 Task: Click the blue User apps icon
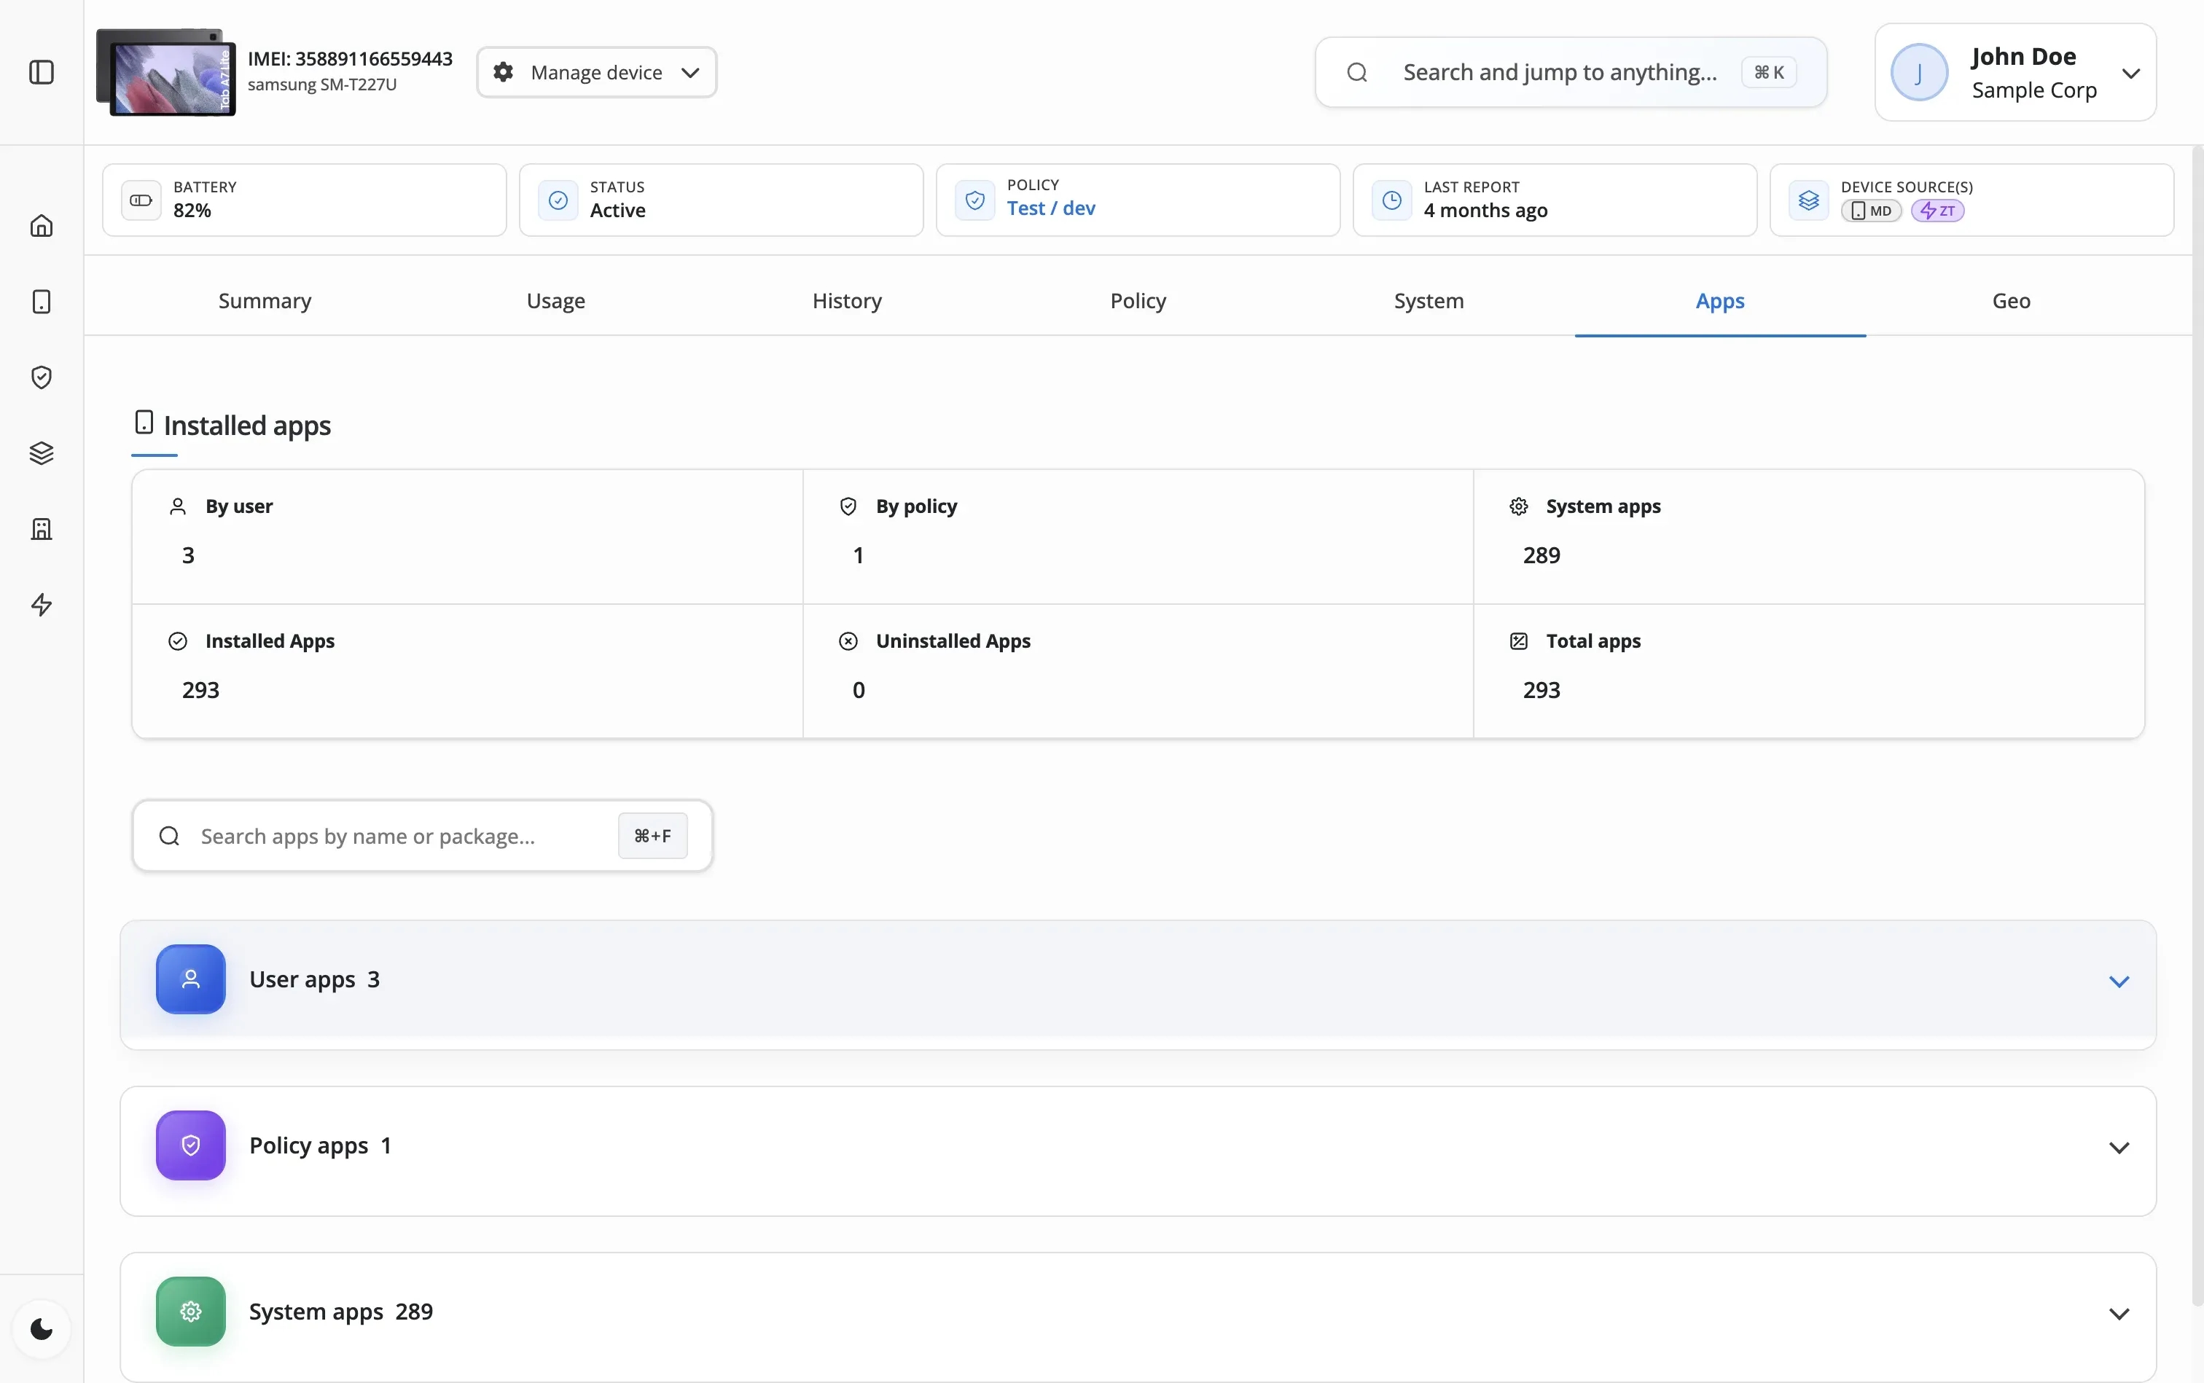point(190,979)
